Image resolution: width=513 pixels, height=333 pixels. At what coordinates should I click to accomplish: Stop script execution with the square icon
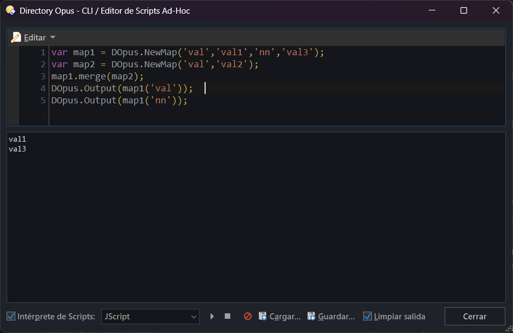click(x=228, y=316)
